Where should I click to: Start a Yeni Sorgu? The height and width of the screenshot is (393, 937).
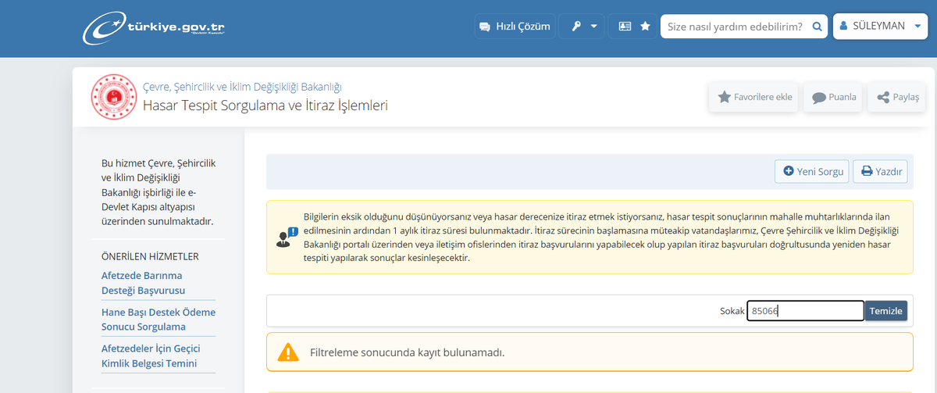814,171
